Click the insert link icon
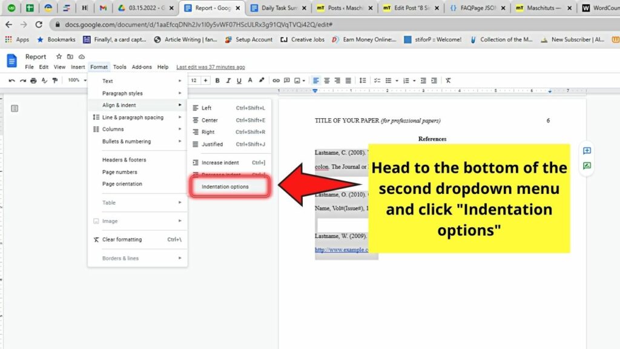The image size is (620, 349). pyautogui.click(x=277, y=81)
